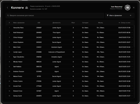140x104 pixels.
Task: Sort by monthly online time column
Action: (x=101, y=23)
